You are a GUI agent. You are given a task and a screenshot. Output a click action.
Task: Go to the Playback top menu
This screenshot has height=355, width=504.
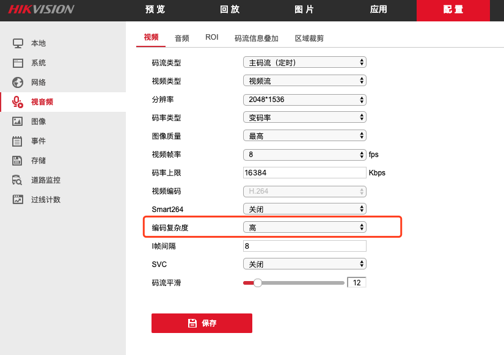(229, 10)
